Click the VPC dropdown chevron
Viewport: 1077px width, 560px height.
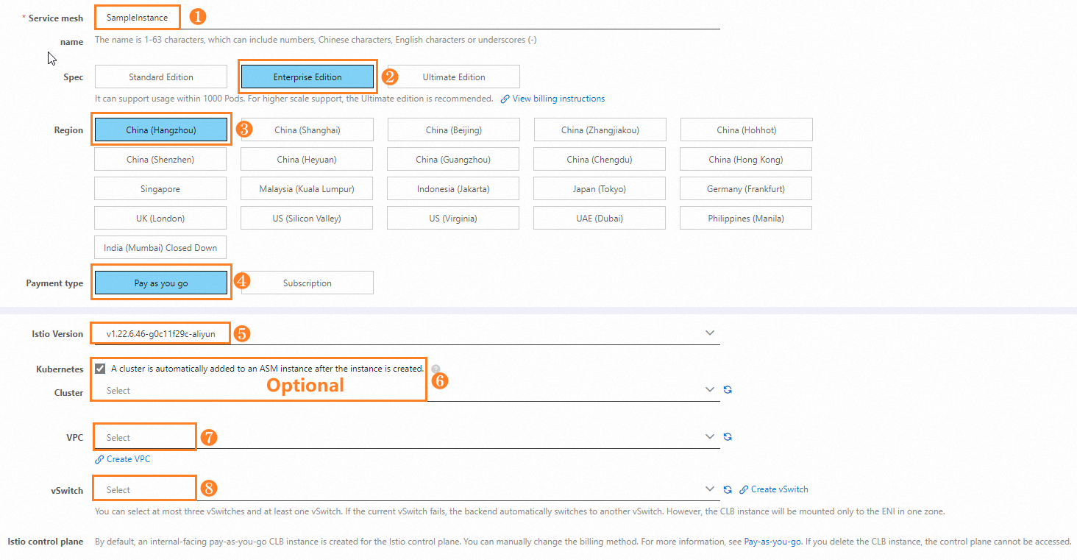click(x=710, y=436)
